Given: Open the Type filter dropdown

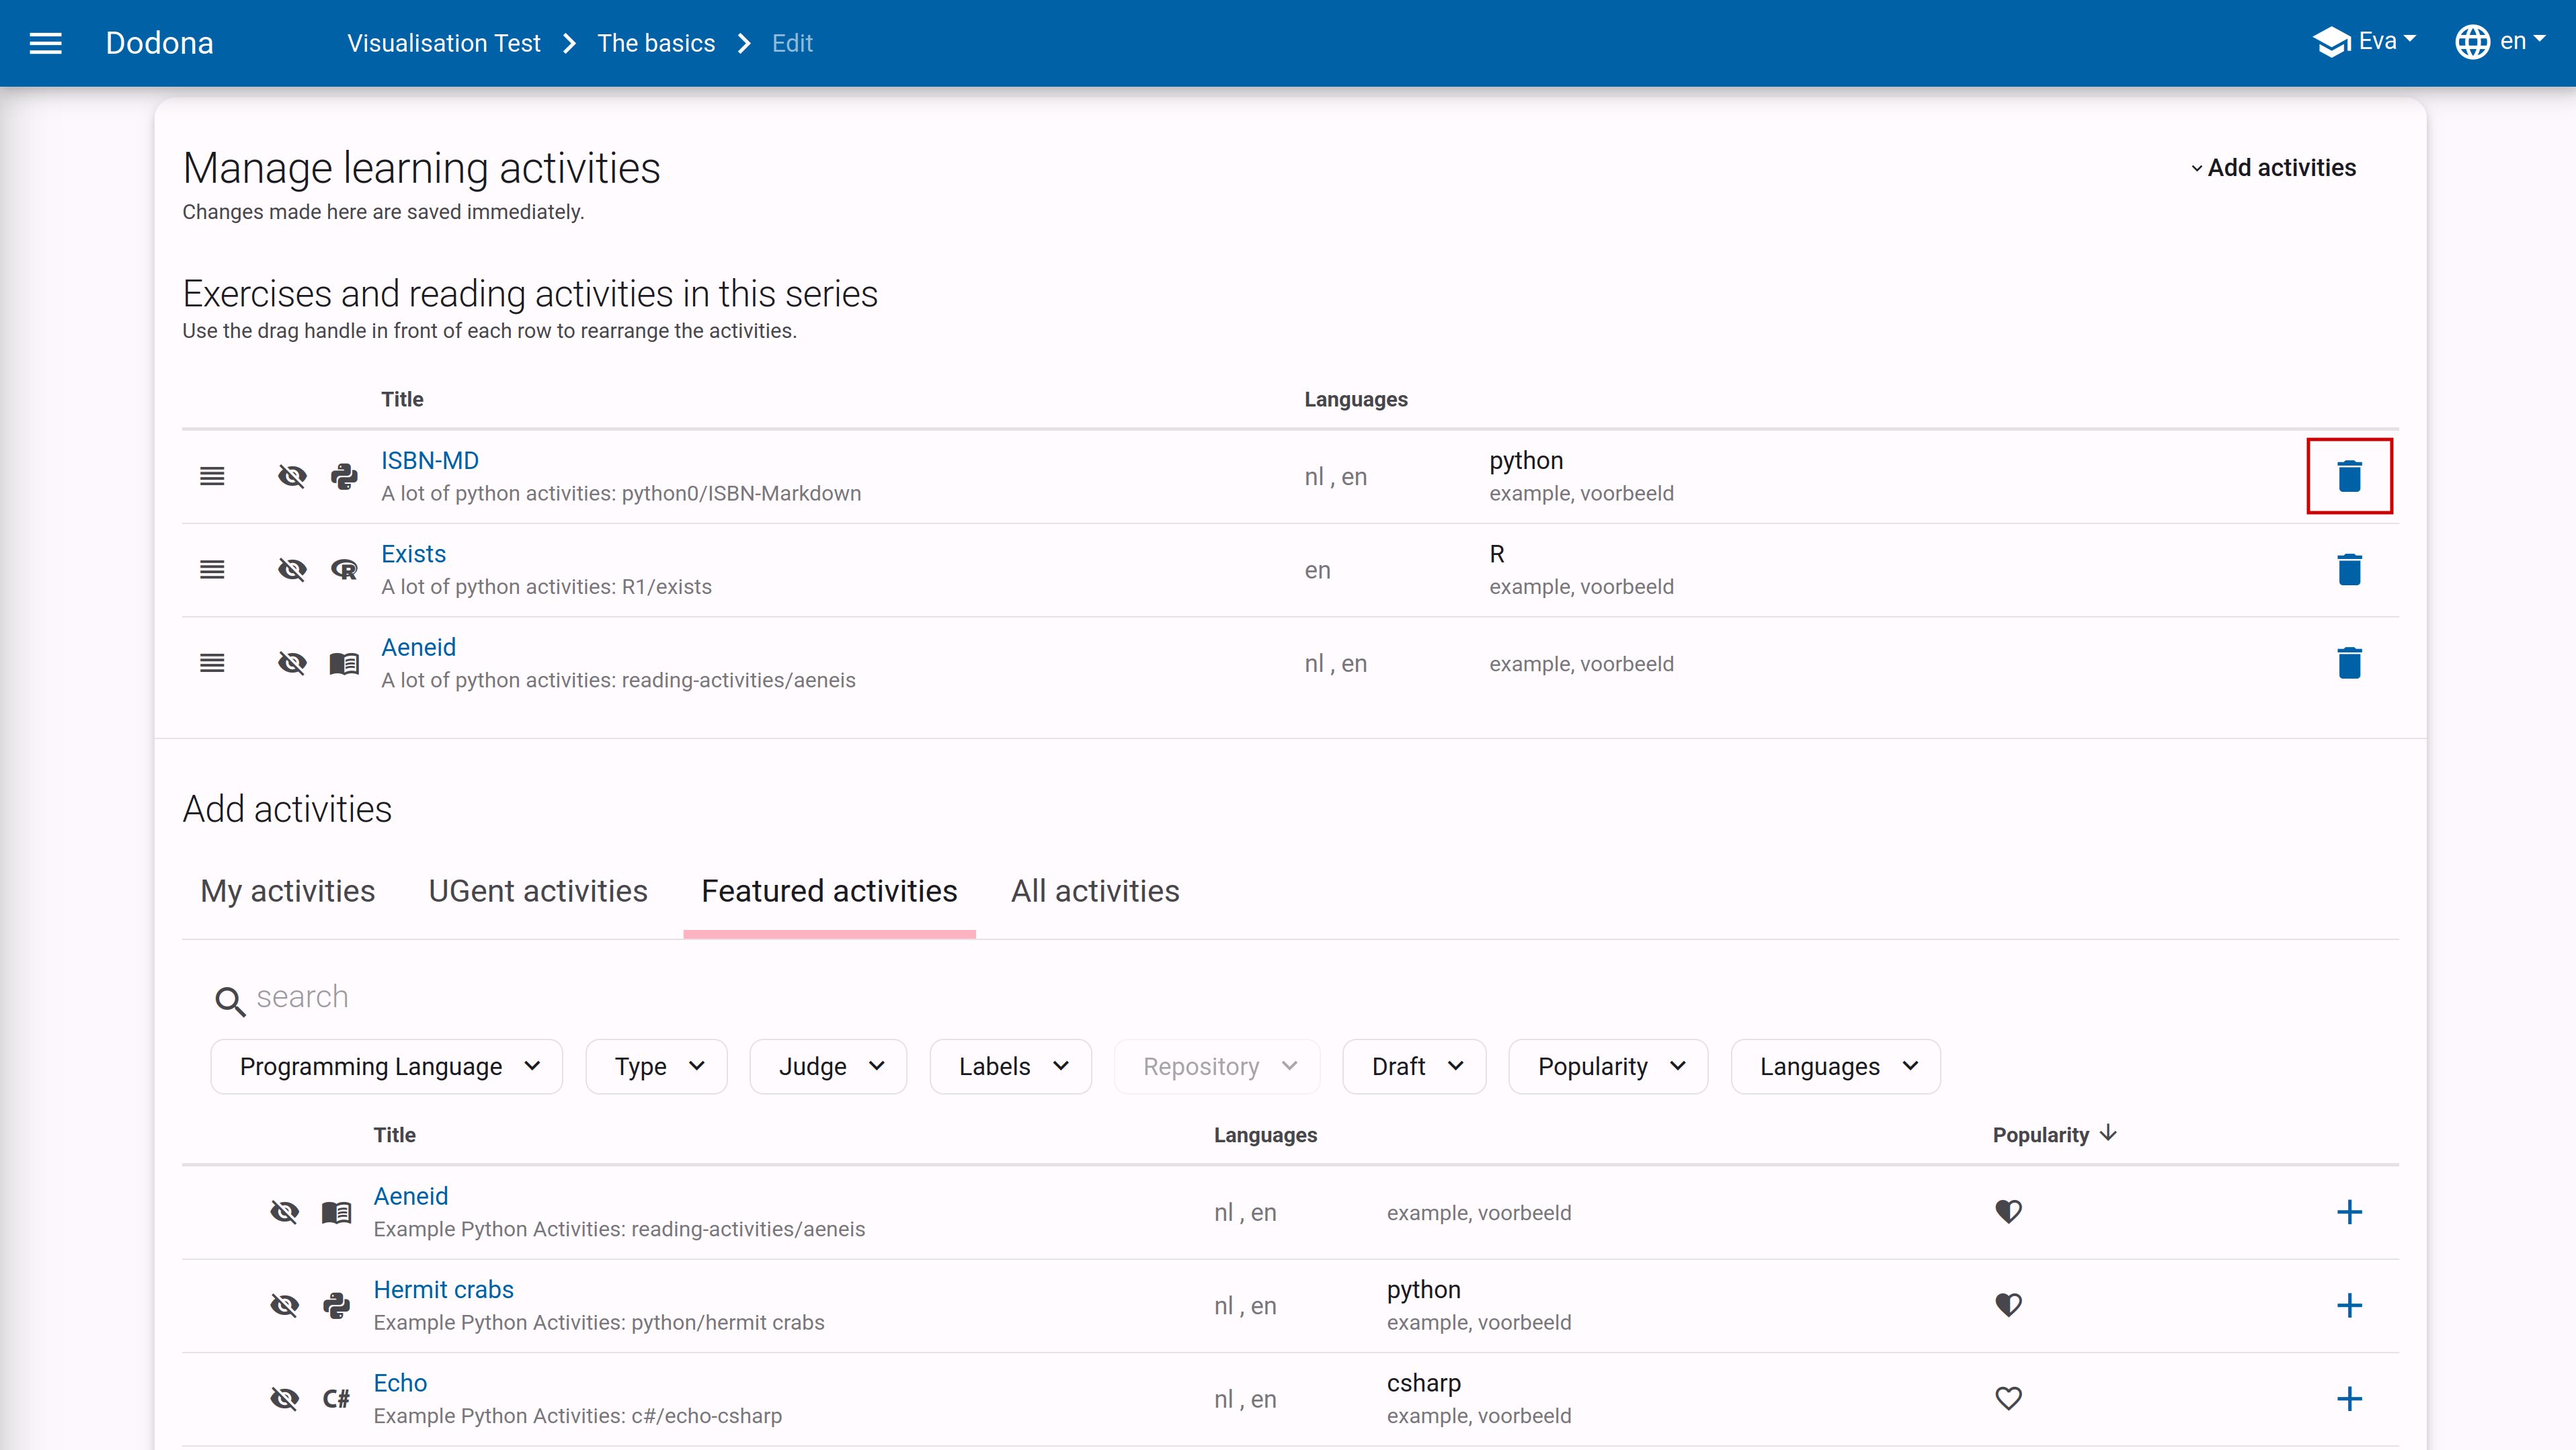Looking at the screenshot, I should pyautogui.click(x=656, y=1066).
